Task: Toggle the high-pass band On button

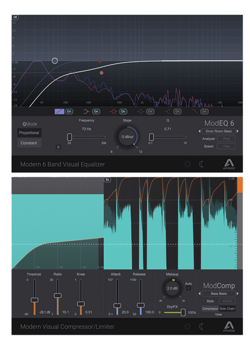Action: coord(69,112)
